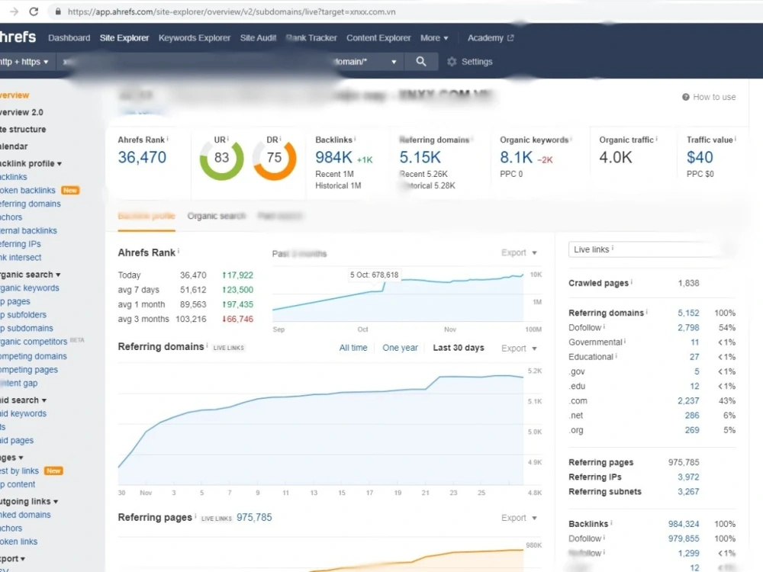This screenshot has width=763, height=572.
Task: Open Site Audit in top navigation
Action: pyautogui.click(x=258, y=38)
